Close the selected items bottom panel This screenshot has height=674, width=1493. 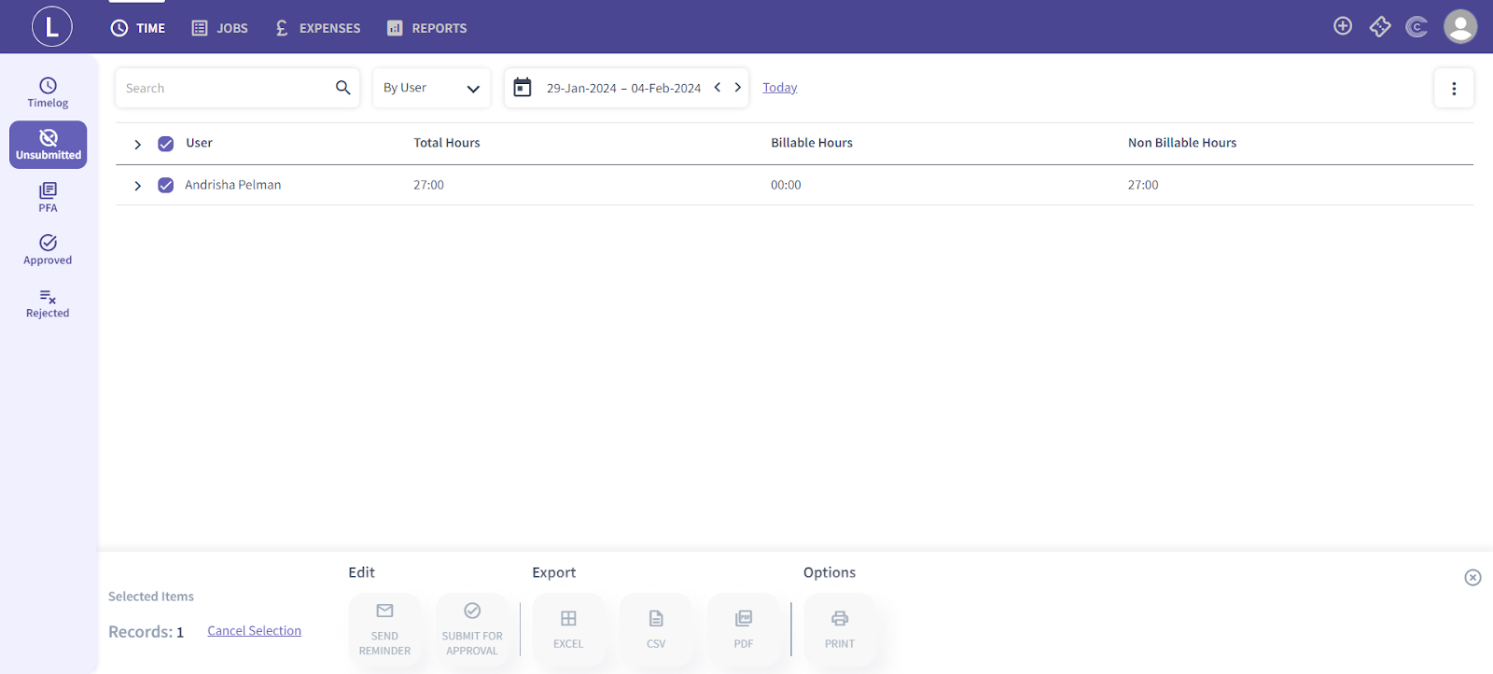click(1472, 577)
